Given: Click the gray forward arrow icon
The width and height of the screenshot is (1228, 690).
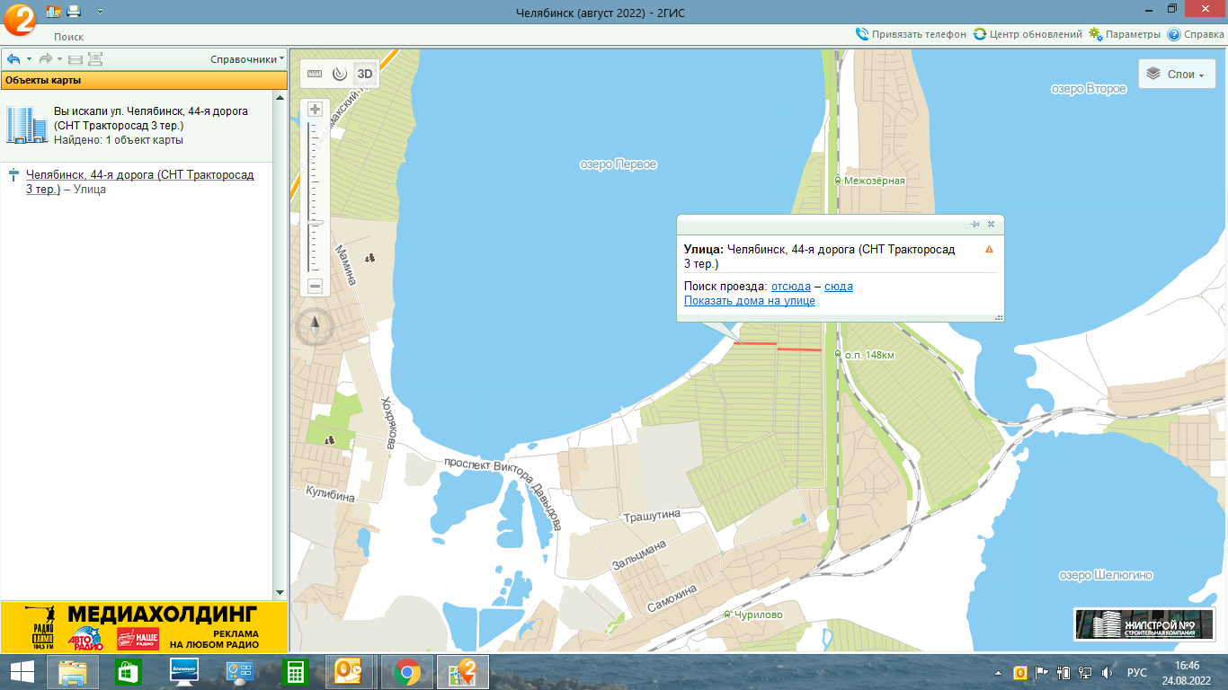Looking at the screenshot, I should tap(45, 59).
